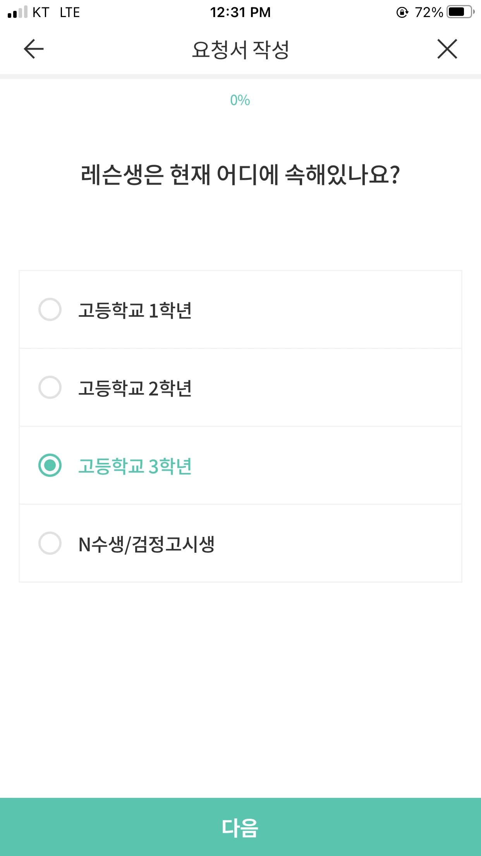
Task: Tap the cellular signal strength icon
Action: 17,12
